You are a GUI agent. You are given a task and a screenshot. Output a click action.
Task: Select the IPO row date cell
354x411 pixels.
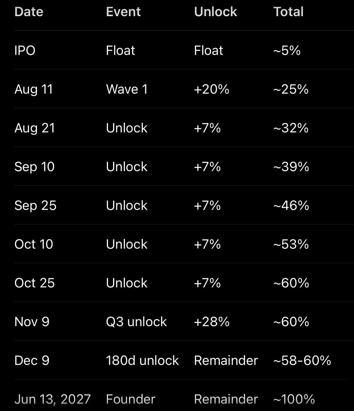tap(25, 50)
